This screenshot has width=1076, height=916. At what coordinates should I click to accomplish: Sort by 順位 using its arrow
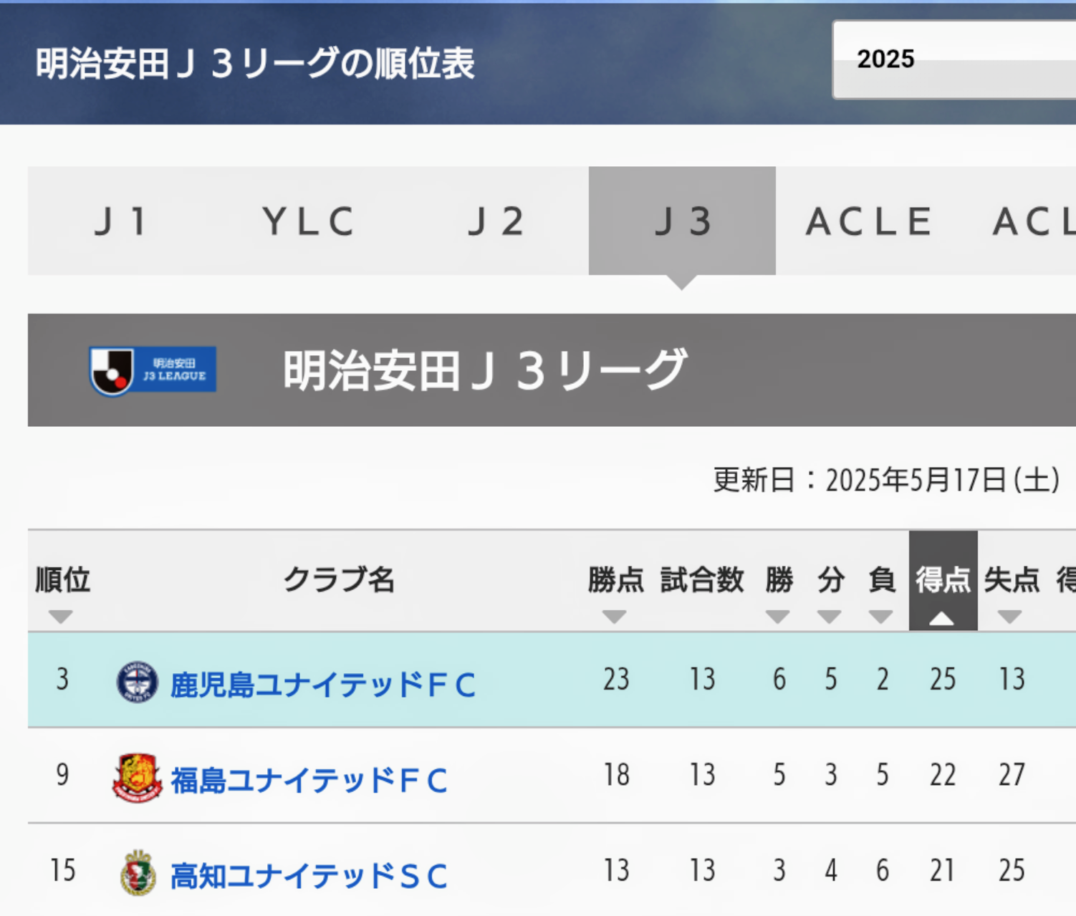click(61, 617)
